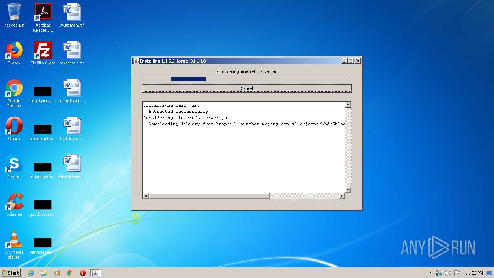Image resolution: width=494 pixels, height=278 pixels.
Task: Launch CCleaner desktop shortcut
Action: [14, 205]
